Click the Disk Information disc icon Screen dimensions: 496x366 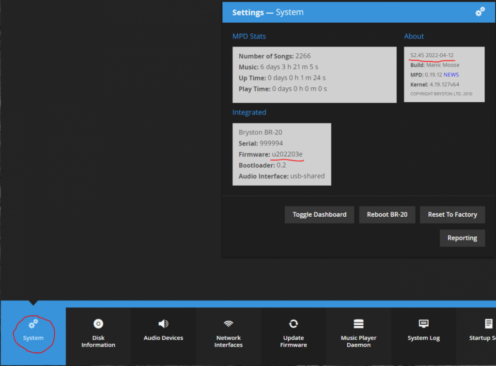click(98, 323)
